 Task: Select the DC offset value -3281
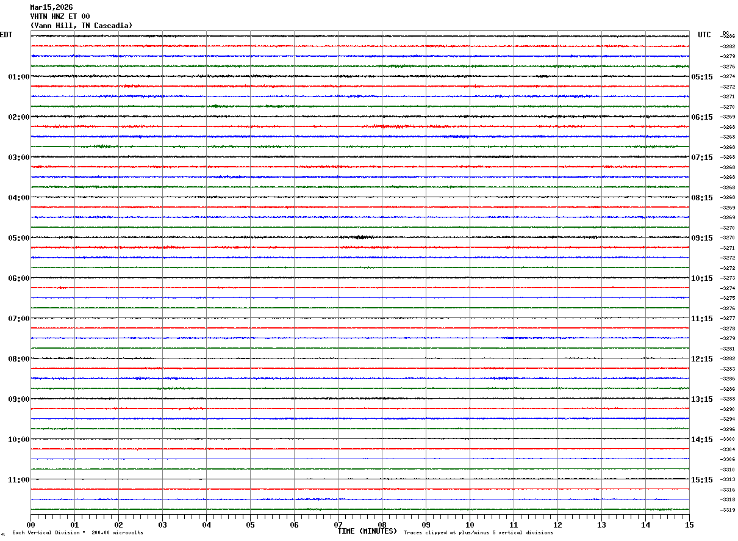tap(728, 349)
